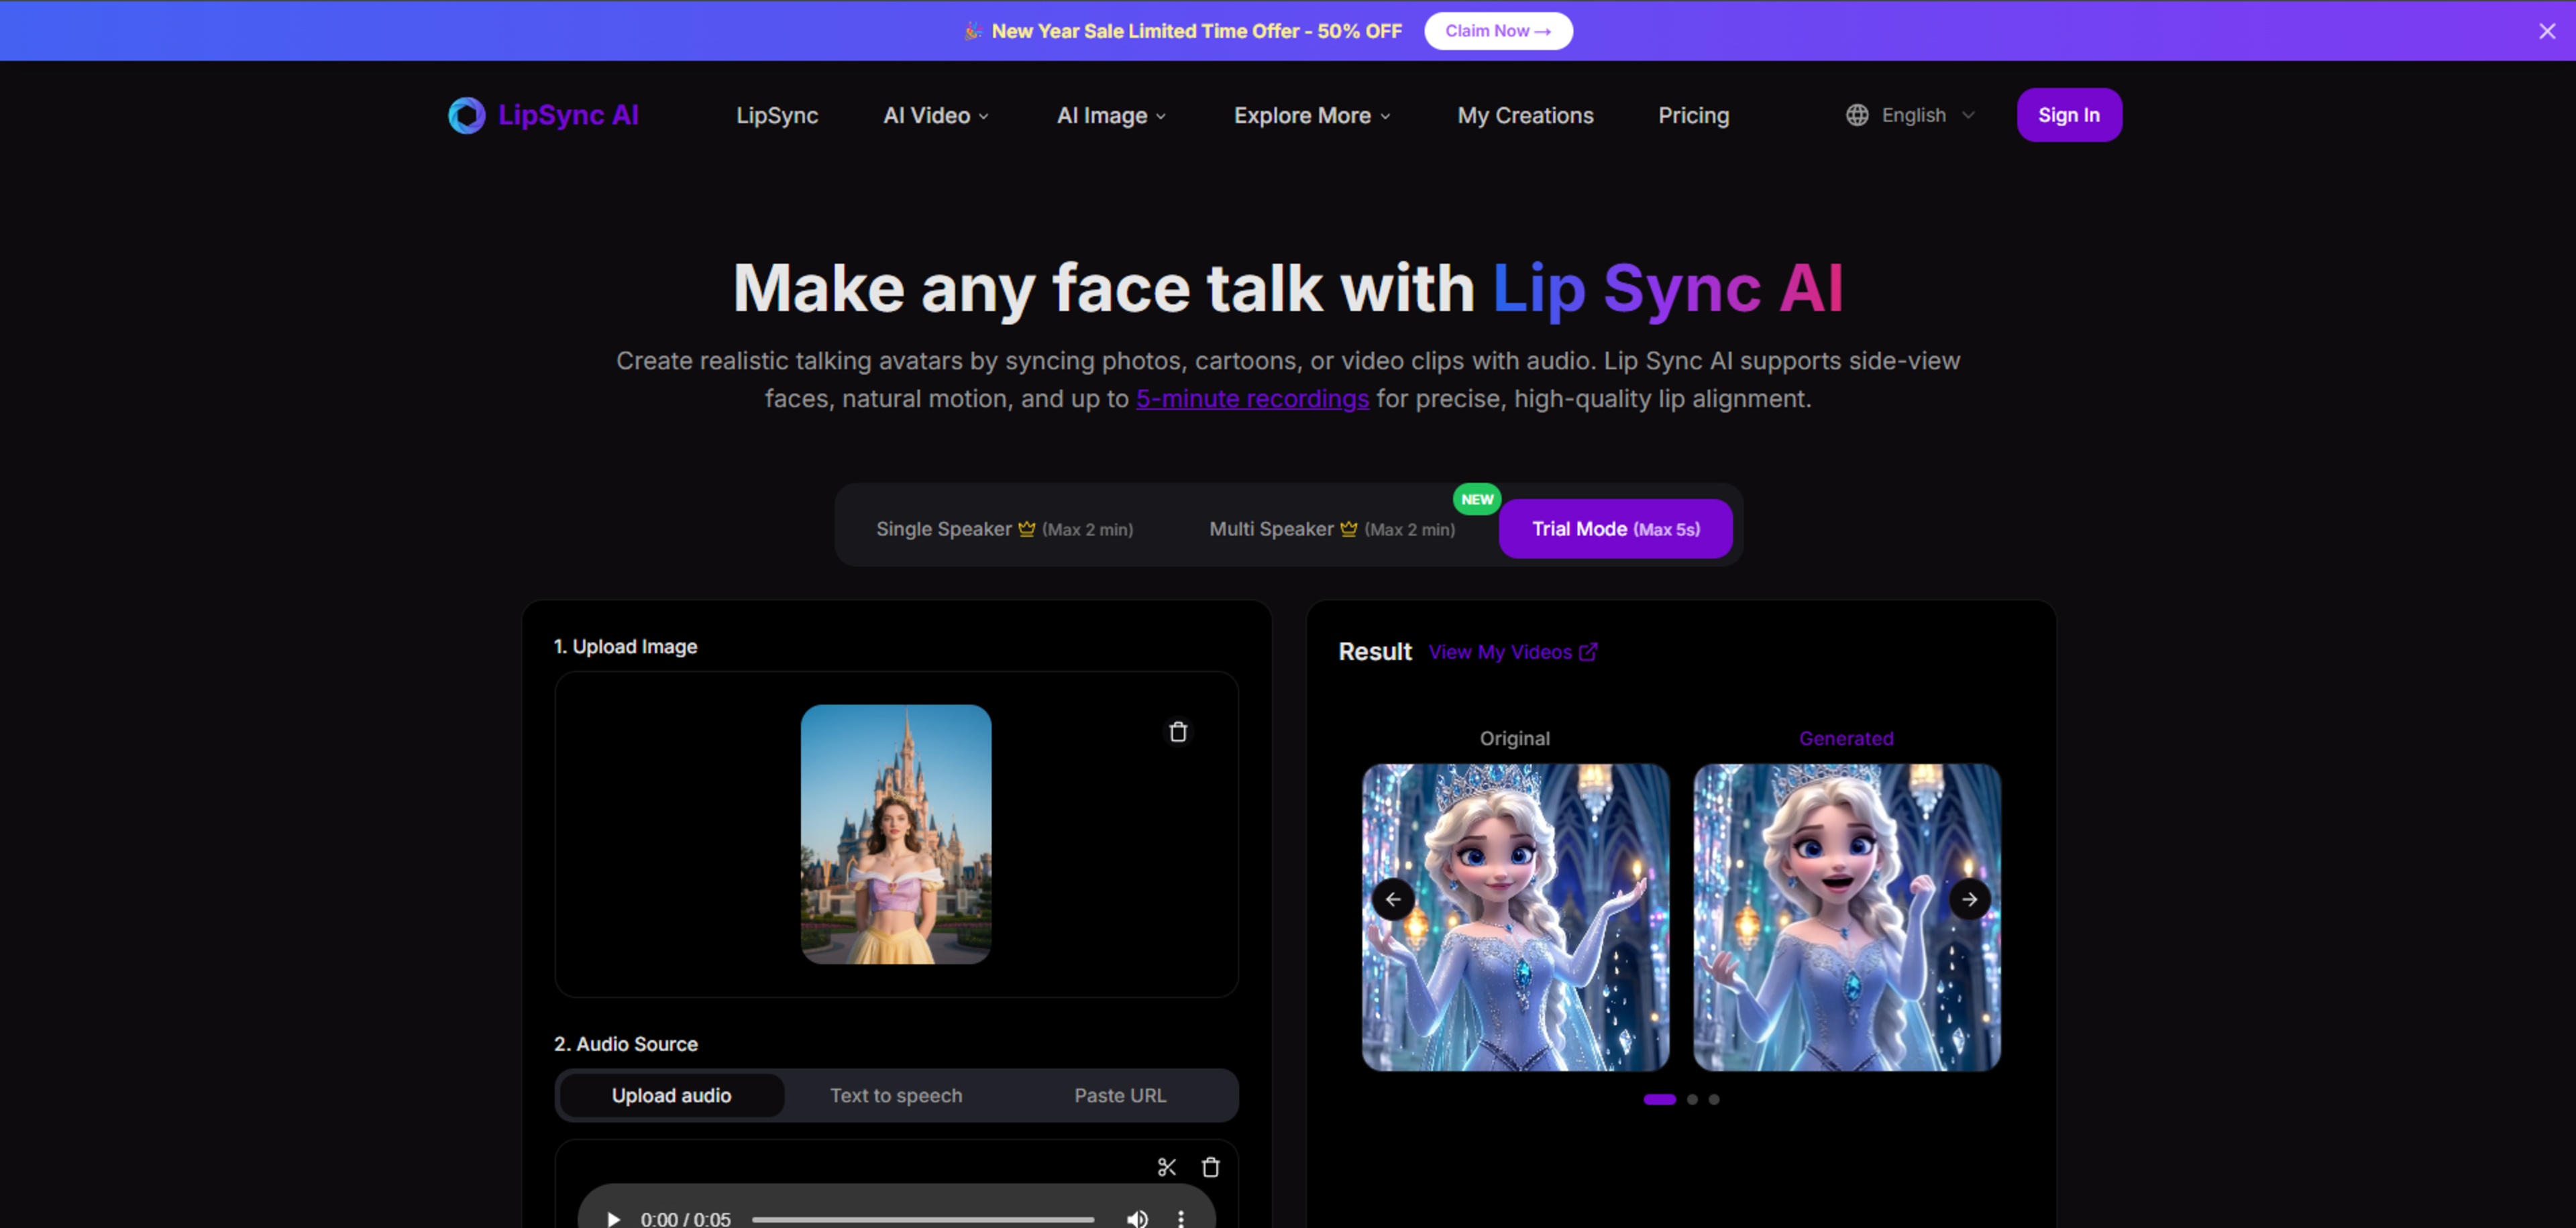This screenshot has height=1228, width=2576.
Task: Open audio player more options menu
Action: (x=1181, y=1219)
